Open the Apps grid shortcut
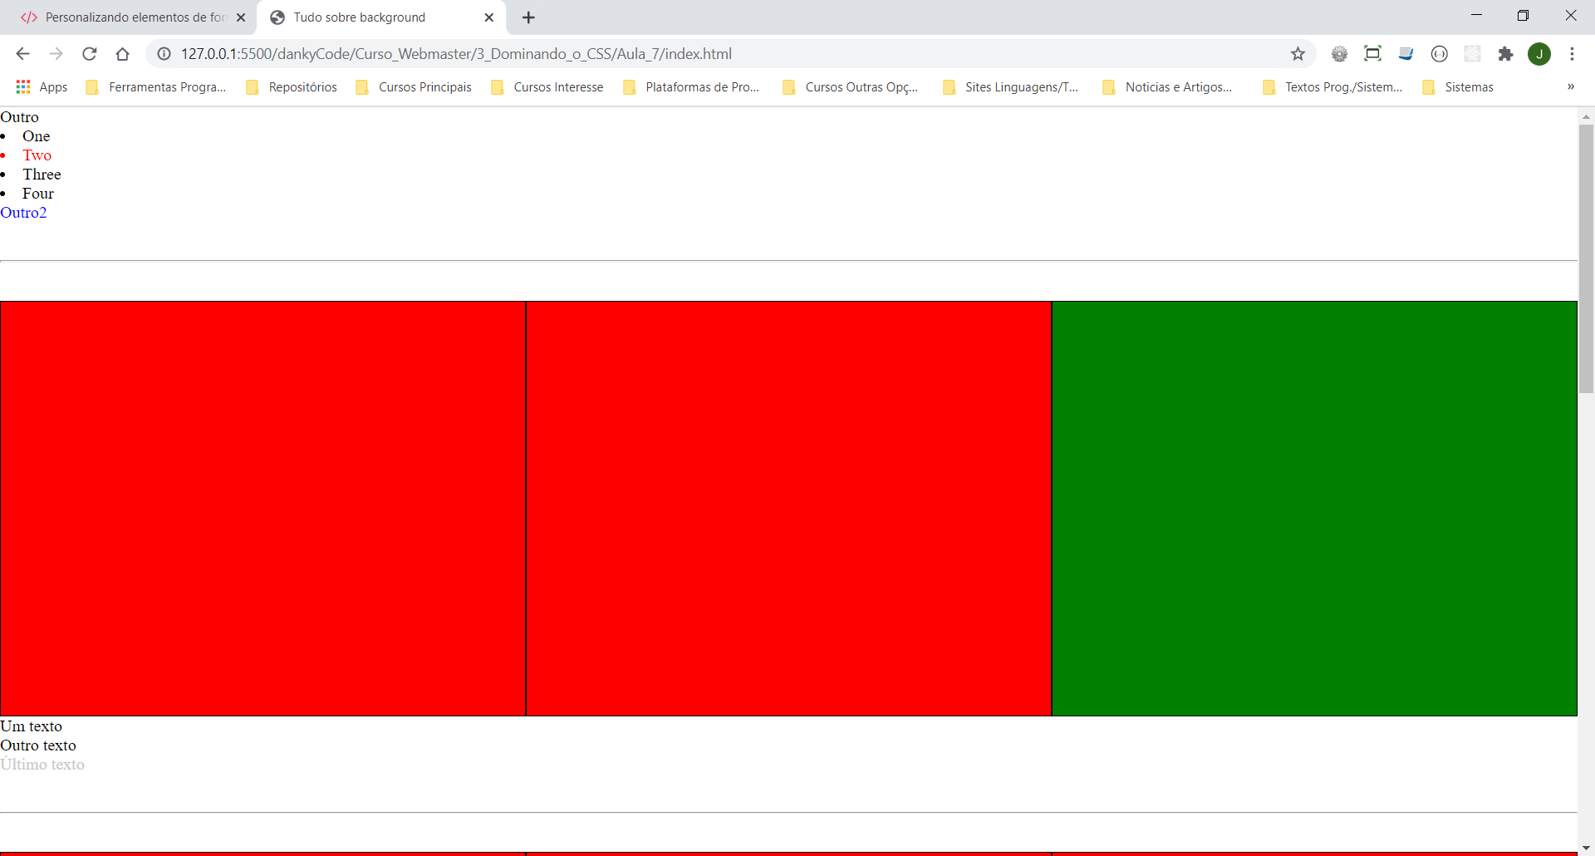 42,87
